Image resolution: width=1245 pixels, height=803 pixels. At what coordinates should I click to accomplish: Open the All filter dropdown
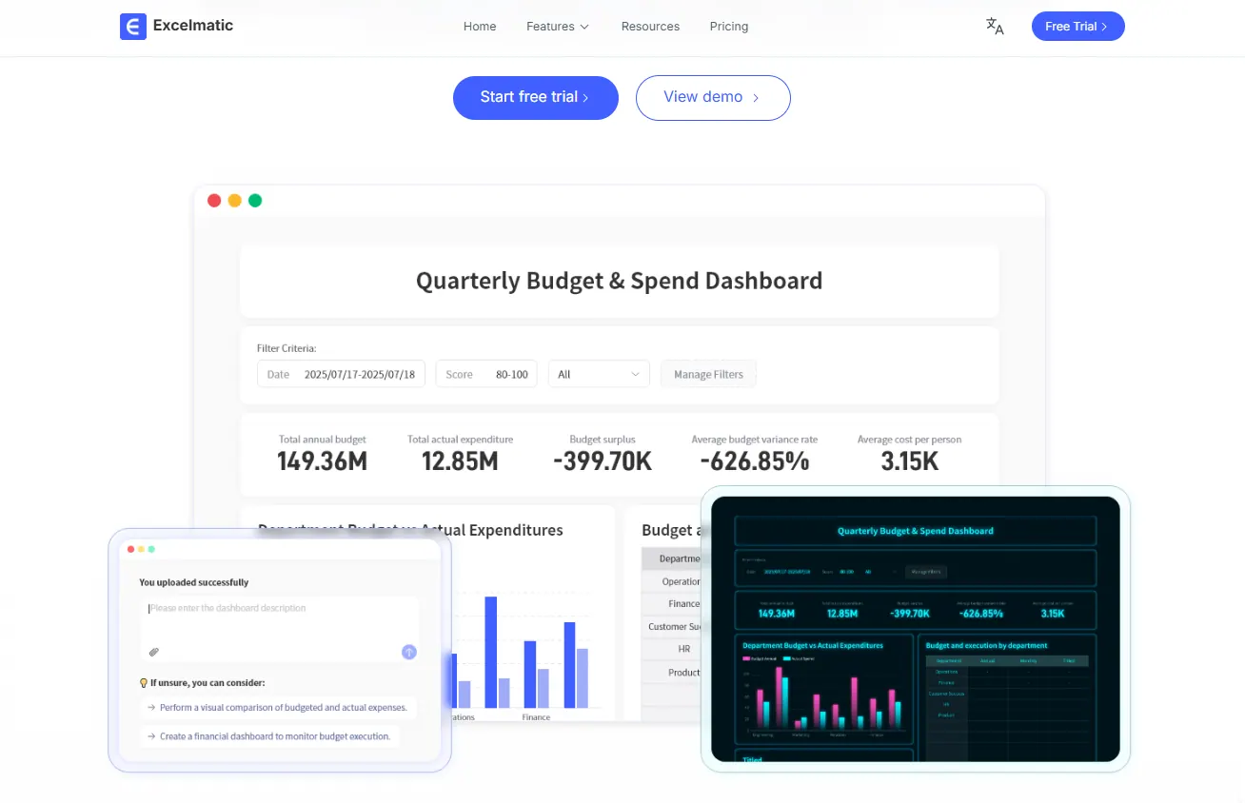pyautogui.click(x=599, y=374)
